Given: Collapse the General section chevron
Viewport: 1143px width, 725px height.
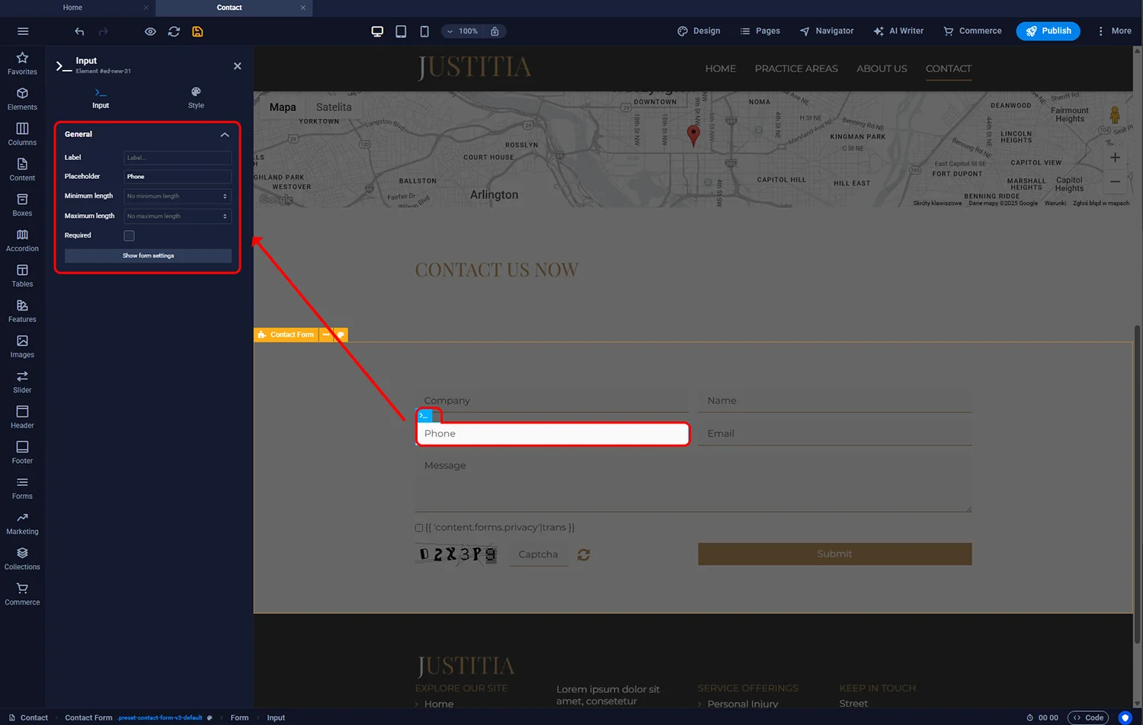Looking at the screenshot, I should click(225, 135).
